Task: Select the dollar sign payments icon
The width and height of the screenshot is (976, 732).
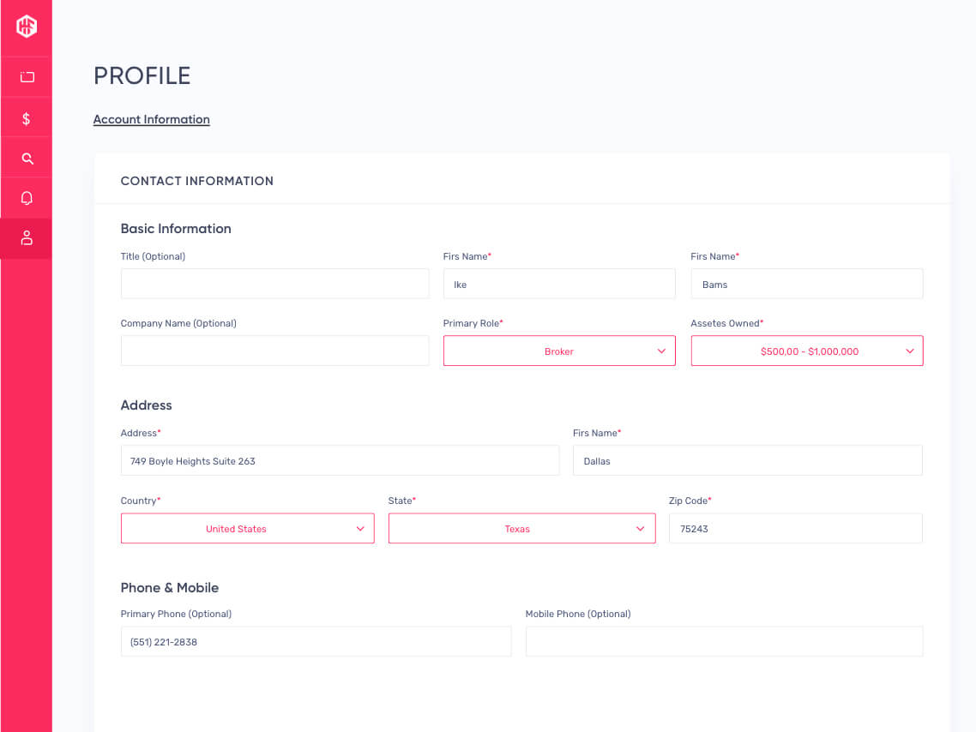Action: pyautogui.click(x=26, y=117)
